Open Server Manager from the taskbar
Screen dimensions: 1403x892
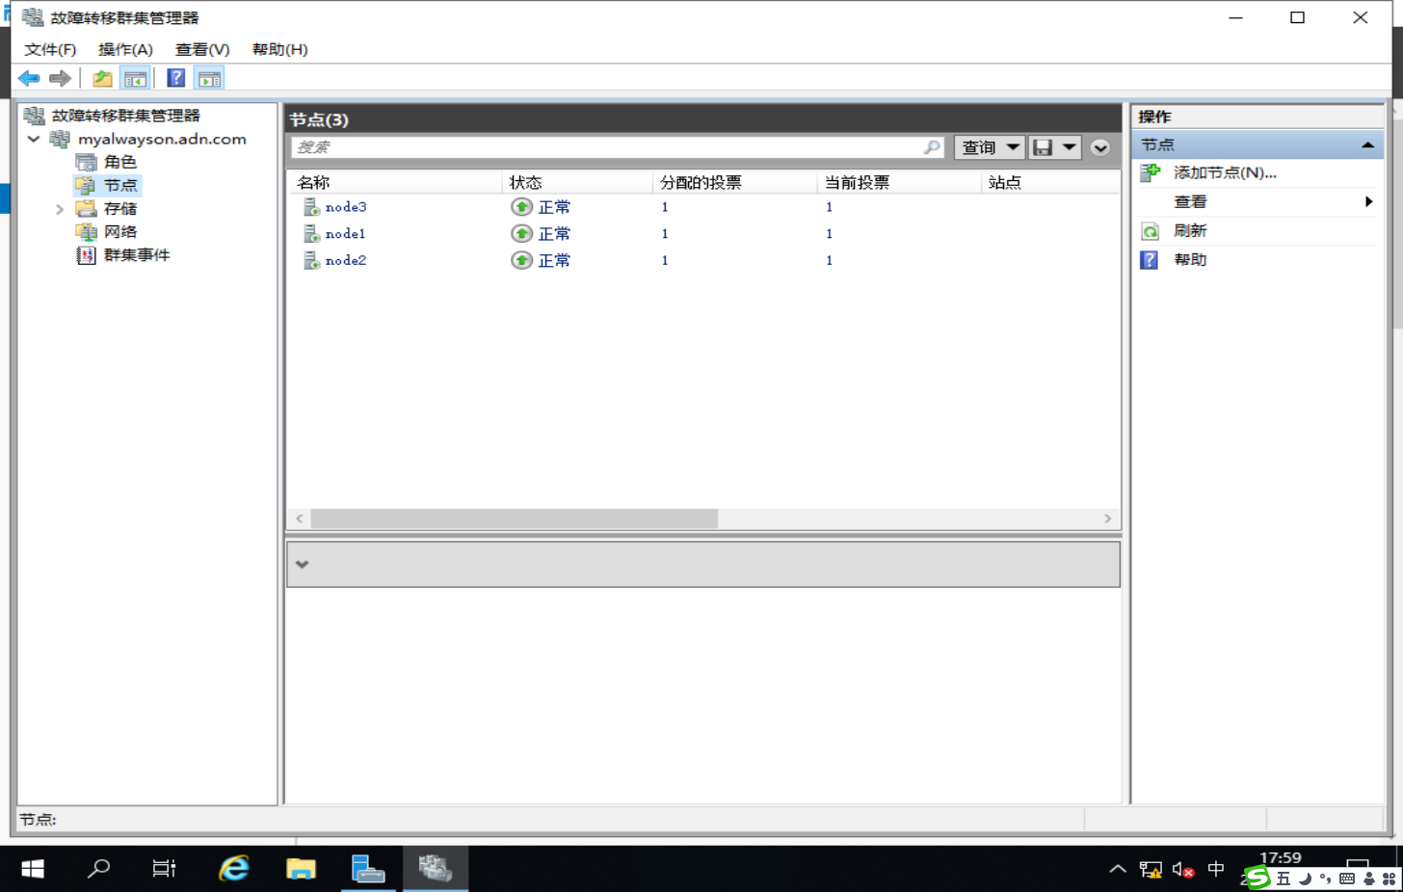pyautogui.click(x=368, y=869)
